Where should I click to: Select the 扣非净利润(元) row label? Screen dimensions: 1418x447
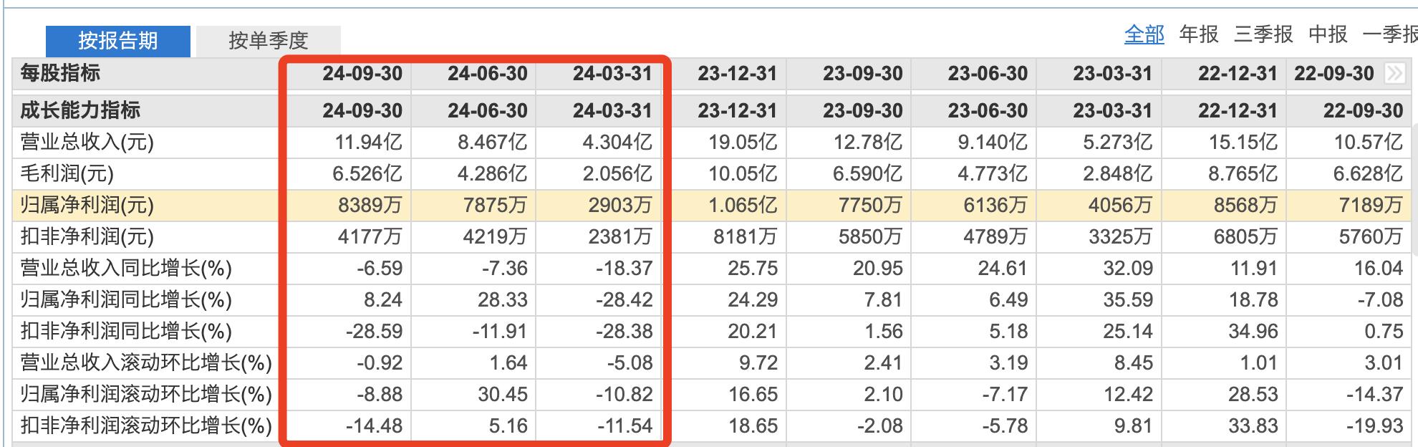(87, 236)
